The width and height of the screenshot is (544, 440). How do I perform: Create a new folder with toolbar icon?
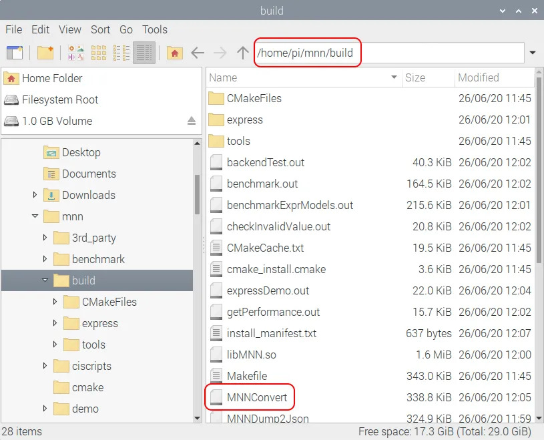click(45, 53)
